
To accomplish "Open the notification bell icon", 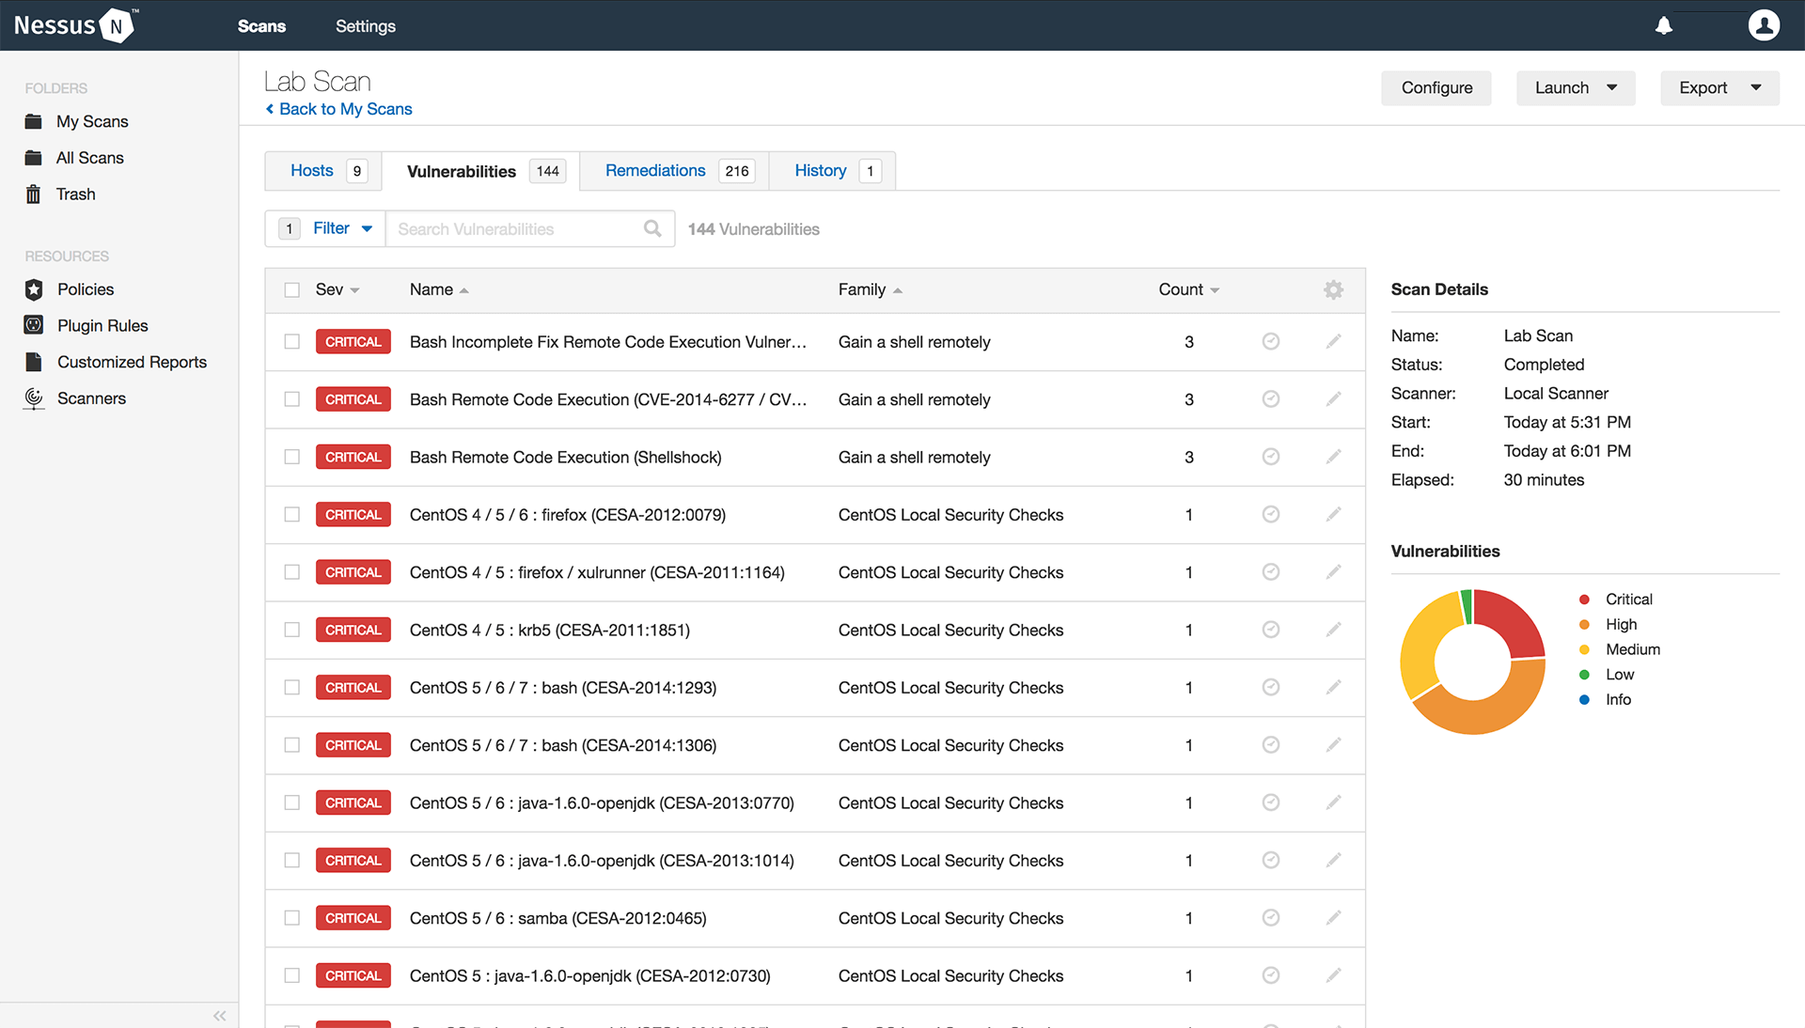I will (x=1664, y=26).
